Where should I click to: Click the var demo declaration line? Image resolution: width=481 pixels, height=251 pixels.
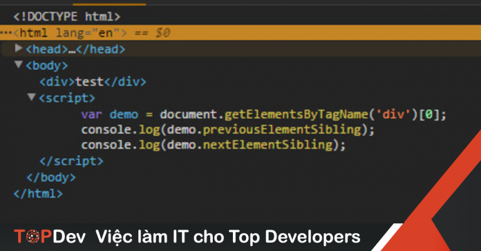point(264,114)
